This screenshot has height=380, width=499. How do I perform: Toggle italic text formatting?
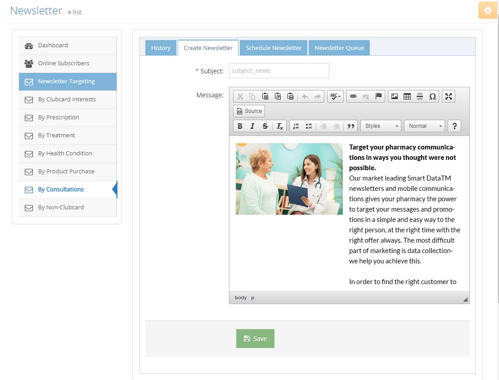click(252, 126)
